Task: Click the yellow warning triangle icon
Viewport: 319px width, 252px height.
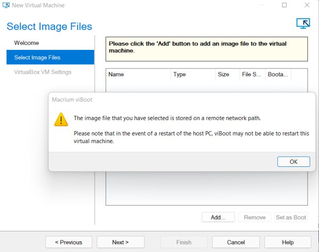Action: (x=61, y=119)
